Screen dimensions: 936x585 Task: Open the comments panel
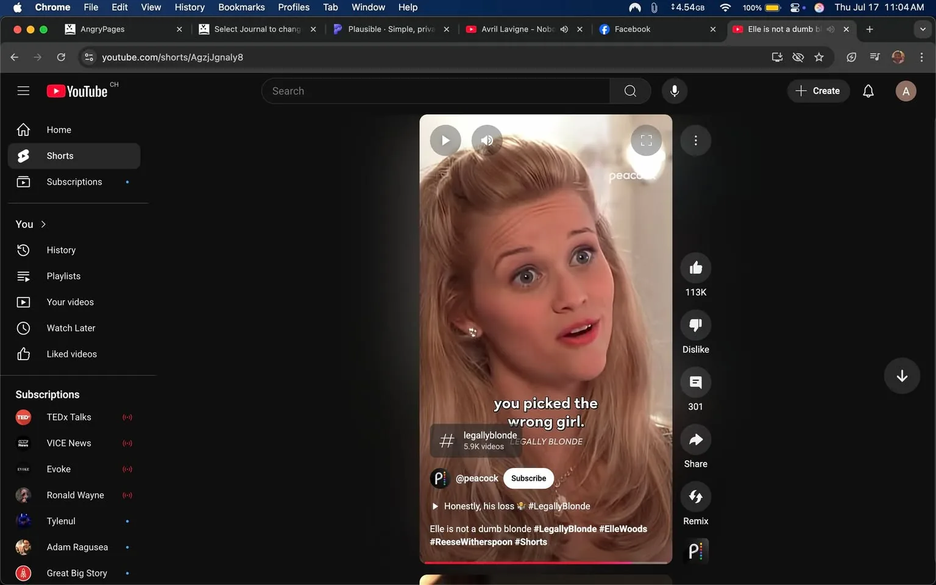pyautogui.click(x=695, y=382)
